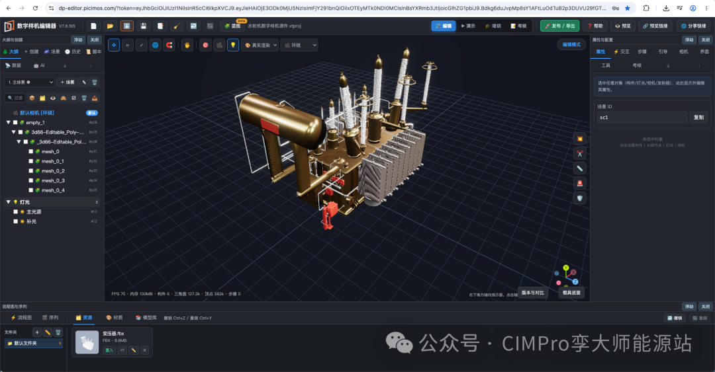Click the import download-arrow icon
This screenshot has width=715, height=372.
pyautogui.click(x=126, y=26)
